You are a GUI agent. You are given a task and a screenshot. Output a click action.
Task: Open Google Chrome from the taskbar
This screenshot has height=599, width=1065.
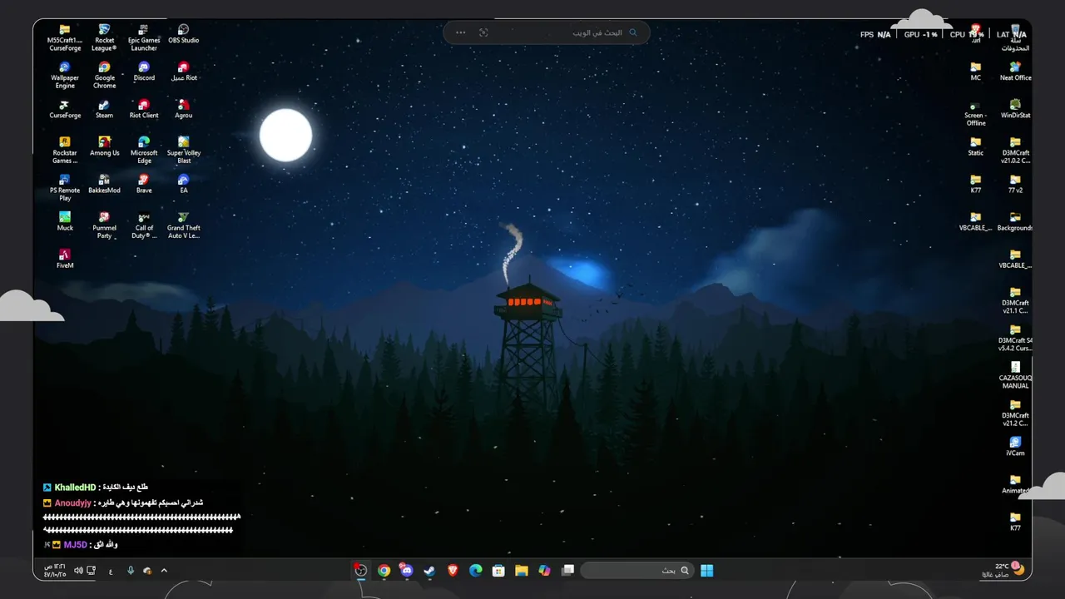pyautogui.click(x=384, y=571)
